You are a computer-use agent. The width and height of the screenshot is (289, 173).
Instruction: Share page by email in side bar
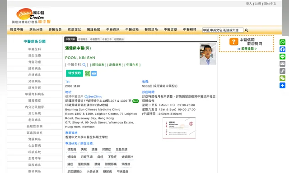pos(282,64)
